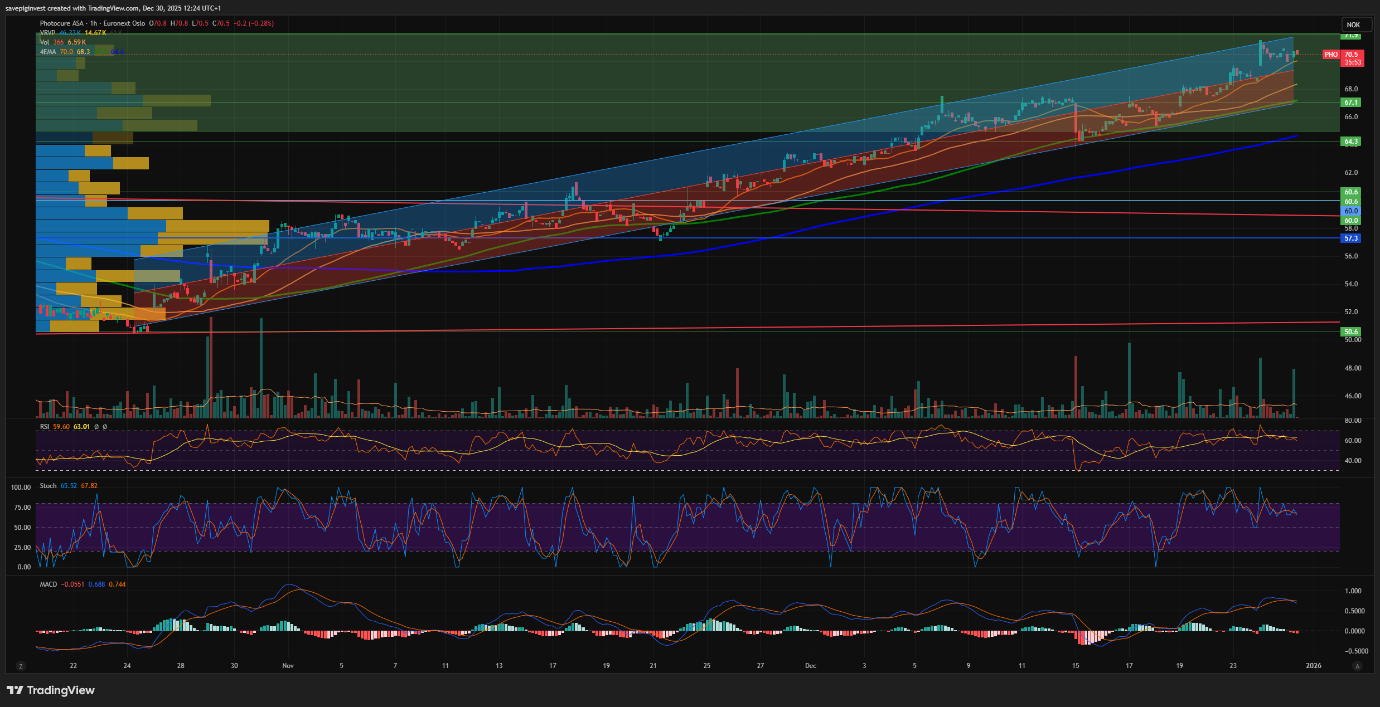
Task: Click the green 67.1 price level label
Action: pos(1350,103)
